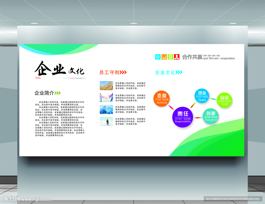Click the text beside the building image
This screenshot has width=265, height=204.
point(130,109)
